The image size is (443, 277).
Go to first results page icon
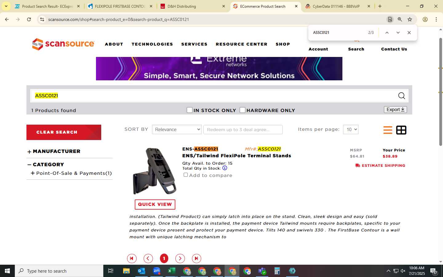click(x=132, y=259)
